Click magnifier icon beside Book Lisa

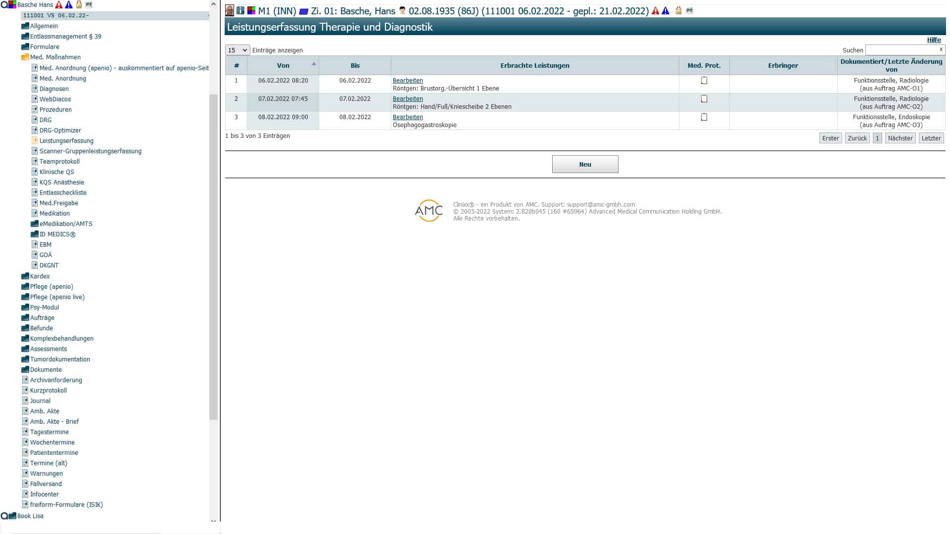[4, 516]
